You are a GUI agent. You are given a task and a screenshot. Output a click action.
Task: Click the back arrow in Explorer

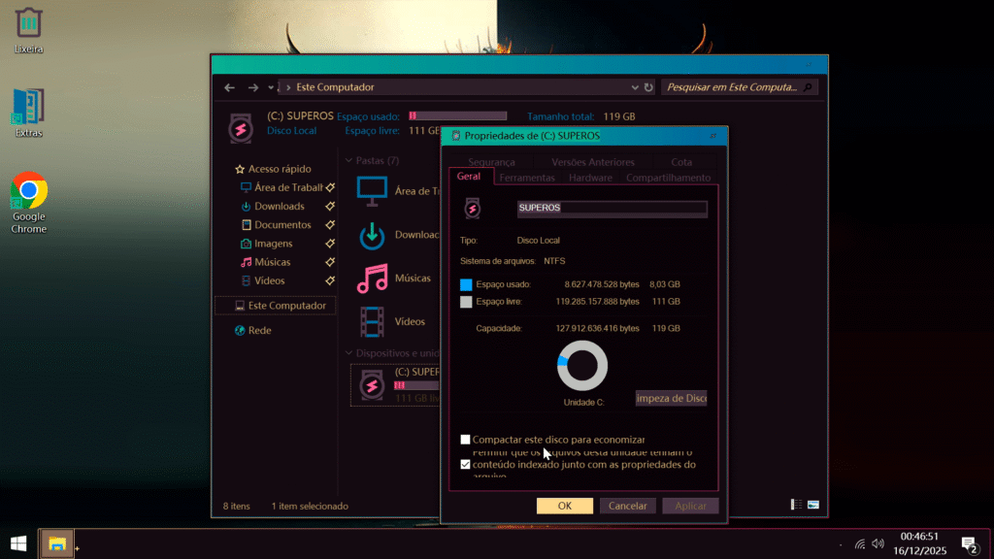click(x=229, y=87)
